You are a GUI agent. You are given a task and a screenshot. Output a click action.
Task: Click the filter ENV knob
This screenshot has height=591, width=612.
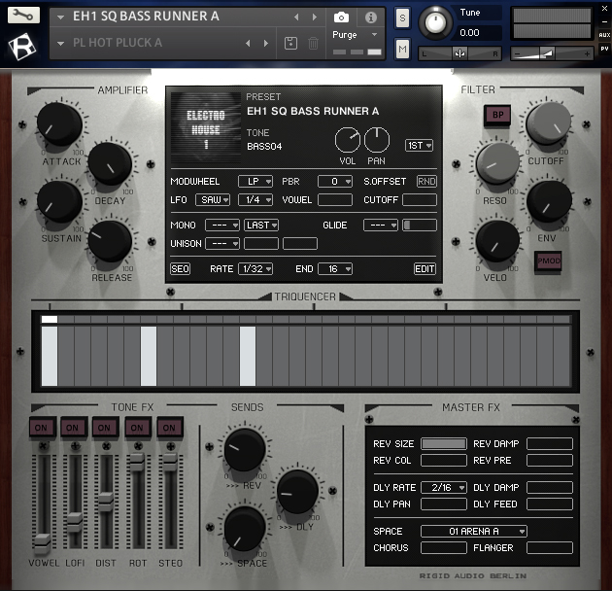tap(549, 201)
